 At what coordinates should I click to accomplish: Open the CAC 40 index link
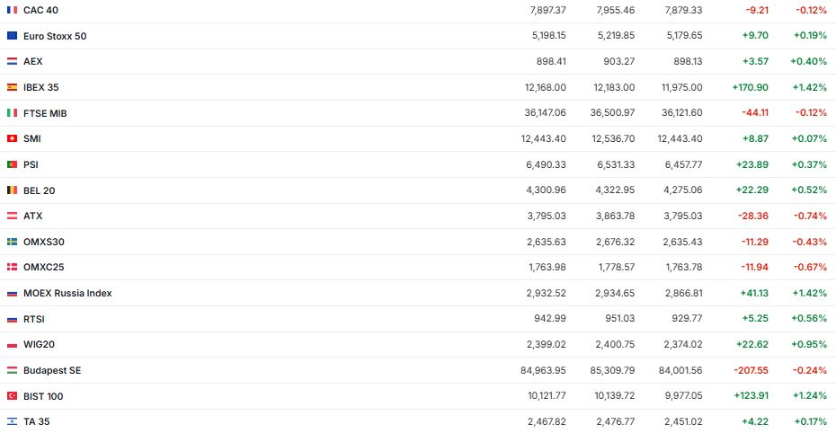[x=41, y=10]
